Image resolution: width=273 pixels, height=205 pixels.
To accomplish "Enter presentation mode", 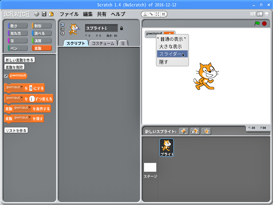I will pos(267,14).
